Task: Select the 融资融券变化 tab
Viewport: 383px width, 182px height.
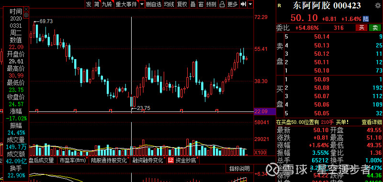Action: pyautogui.click(x=147, y=161)
